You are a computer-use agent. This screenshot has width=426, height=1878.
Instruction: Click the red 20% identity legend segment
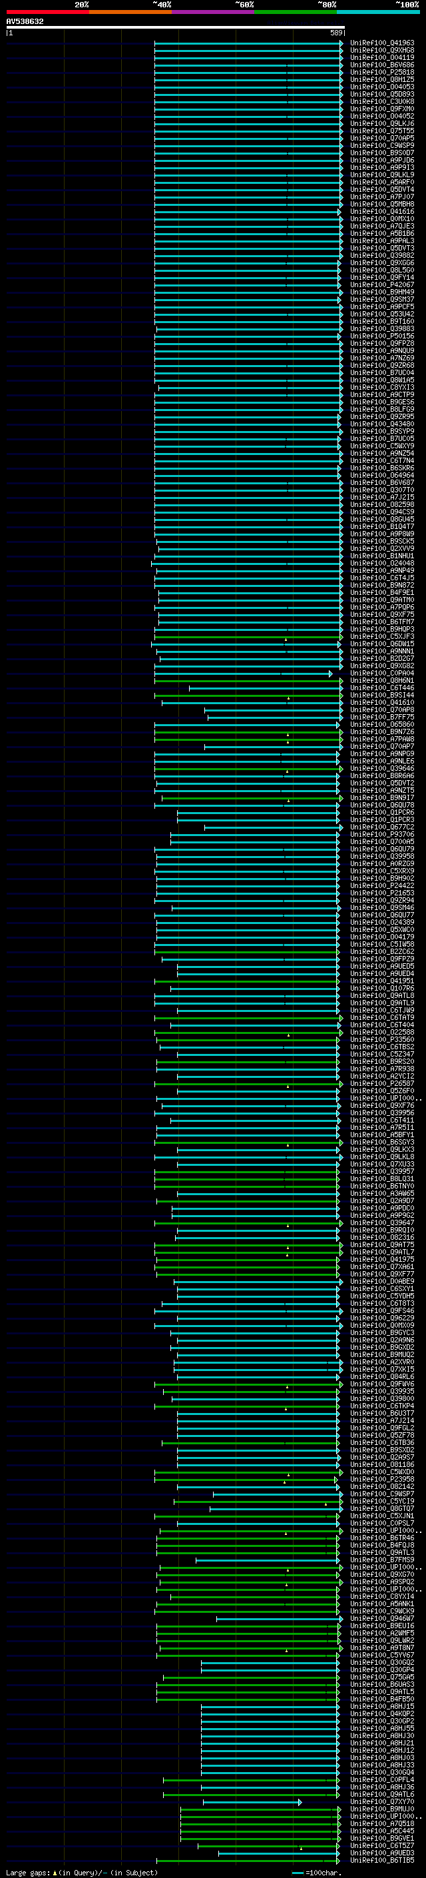(48, 13)
